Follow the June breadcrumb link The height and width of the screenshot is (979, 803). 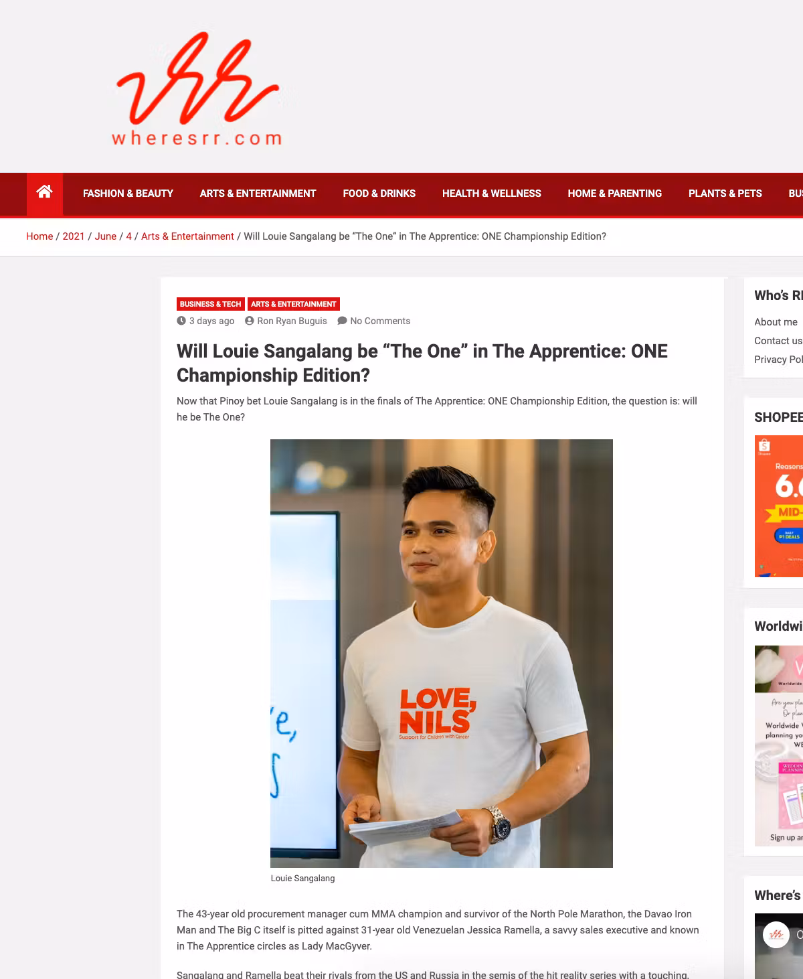(x=106, y=236)
